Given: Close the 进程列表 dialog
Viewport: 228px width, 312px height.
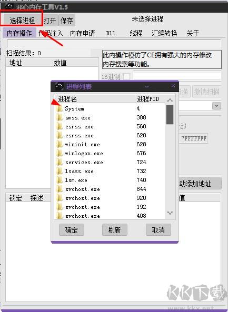Looking at the screenshot, I should (x=173, y=86).
